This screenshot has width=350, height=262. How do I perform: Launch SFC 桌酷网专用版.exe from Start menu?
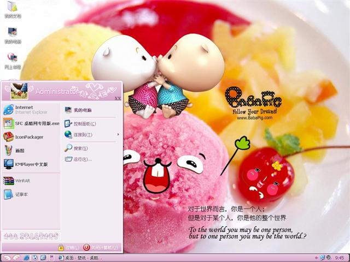(x=31, y=123)
